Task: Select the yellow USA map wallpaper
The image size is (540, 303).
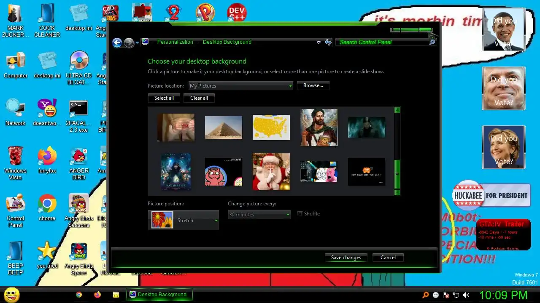Action: tap(271, 128)
